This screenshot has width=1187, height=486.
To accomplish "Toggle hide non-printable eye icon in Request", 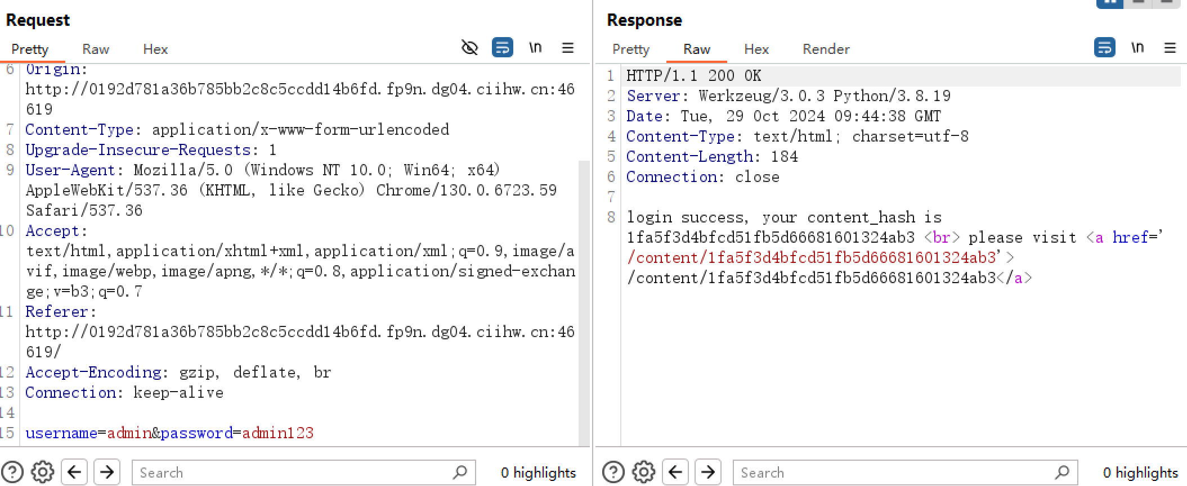I will pos(469,48).
